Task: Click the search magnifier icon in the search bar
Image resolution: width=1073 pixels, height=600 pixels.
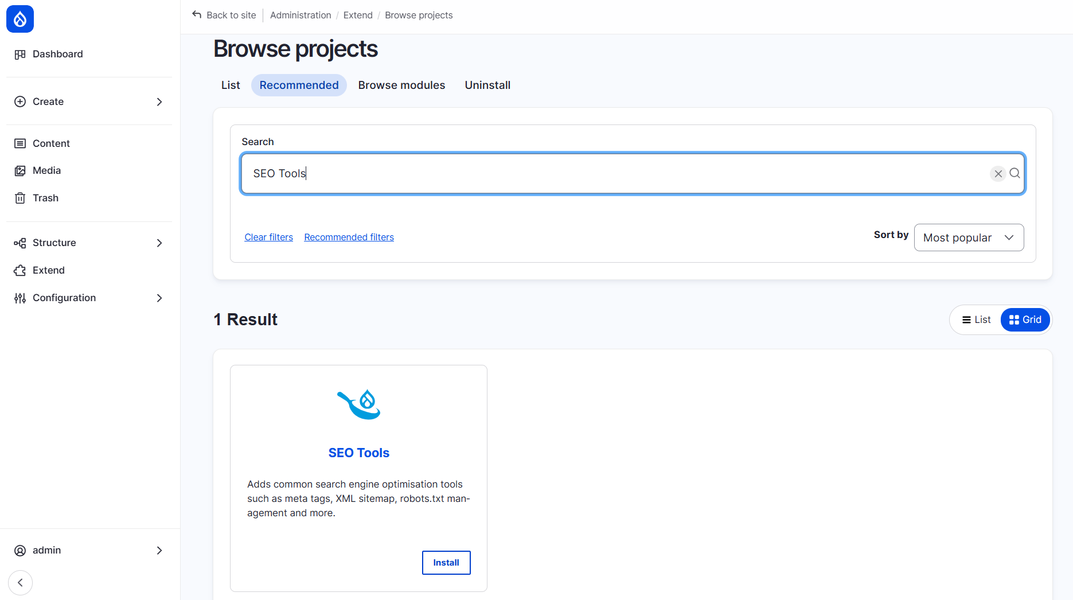Action: coord(1015,173)
